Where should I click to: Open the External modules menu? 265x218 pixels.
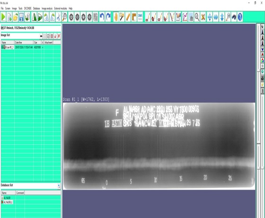[x=61, y=9]
